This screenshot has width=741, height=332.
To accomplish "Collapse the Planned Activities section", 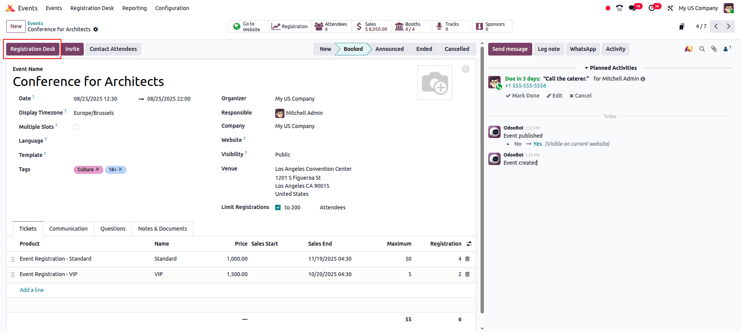I will (x=610, y=68).
